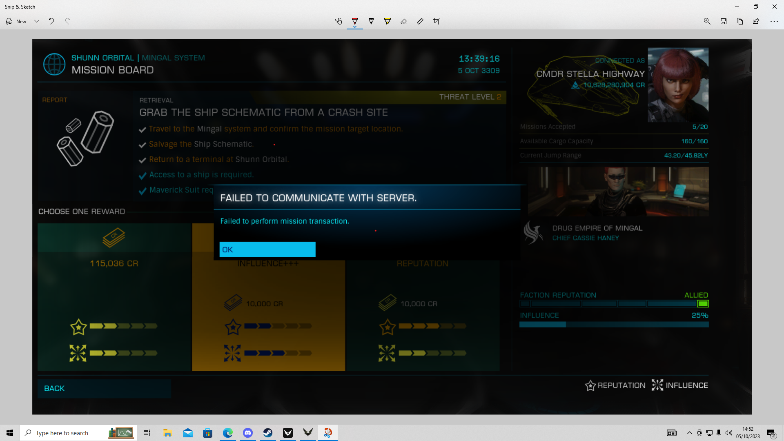Select the eraser tool
Image resolution: width=784 pixels, height=441 pixels.
click(x=404, y=21)
